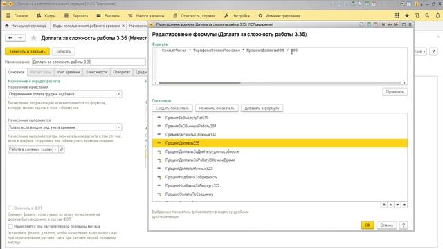This screenshot has width=443, height=249.
Task: Switch to Виды использования рабочего времени tab
Action: [87, 26]
